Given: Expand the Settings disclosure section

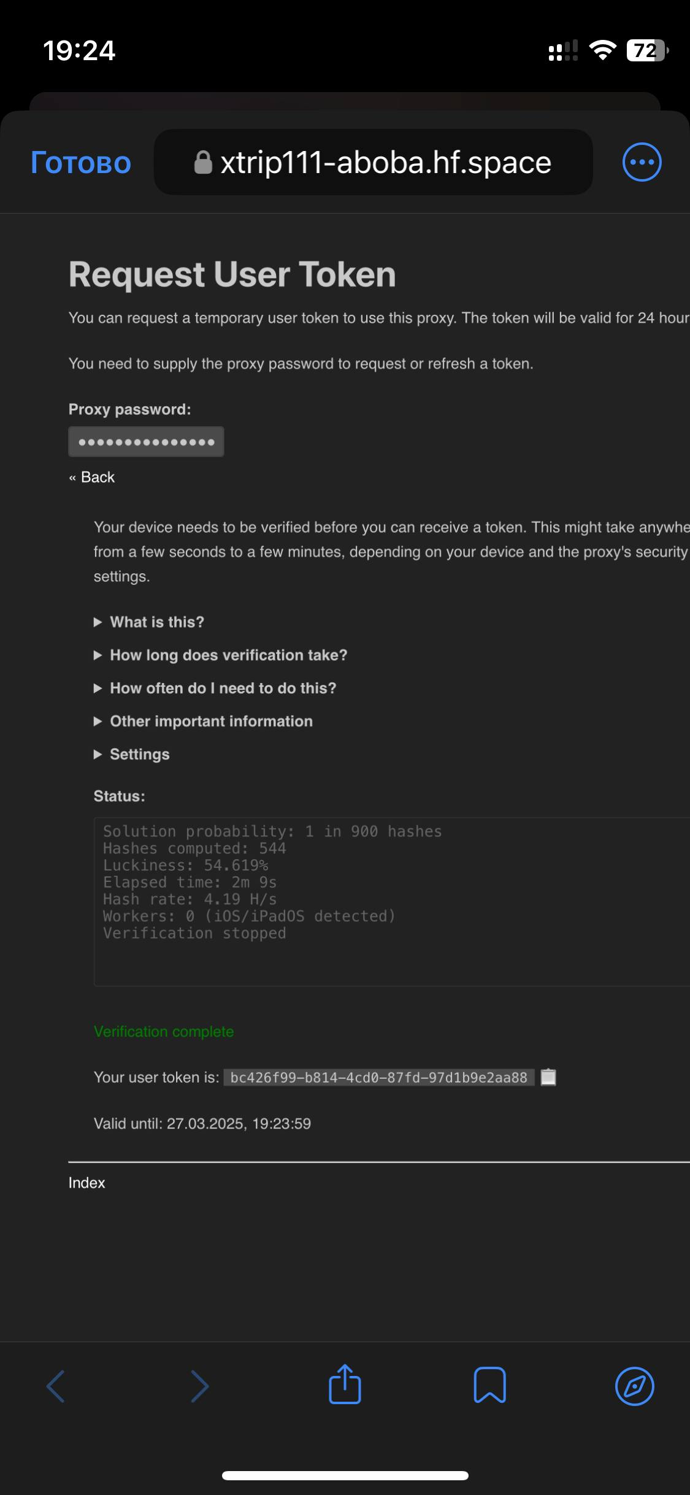Looking at the screenshot, I should [x=131, y=754].
